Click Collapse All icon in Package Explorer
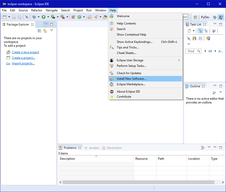The image size is (226, 192). pos(39,31)
